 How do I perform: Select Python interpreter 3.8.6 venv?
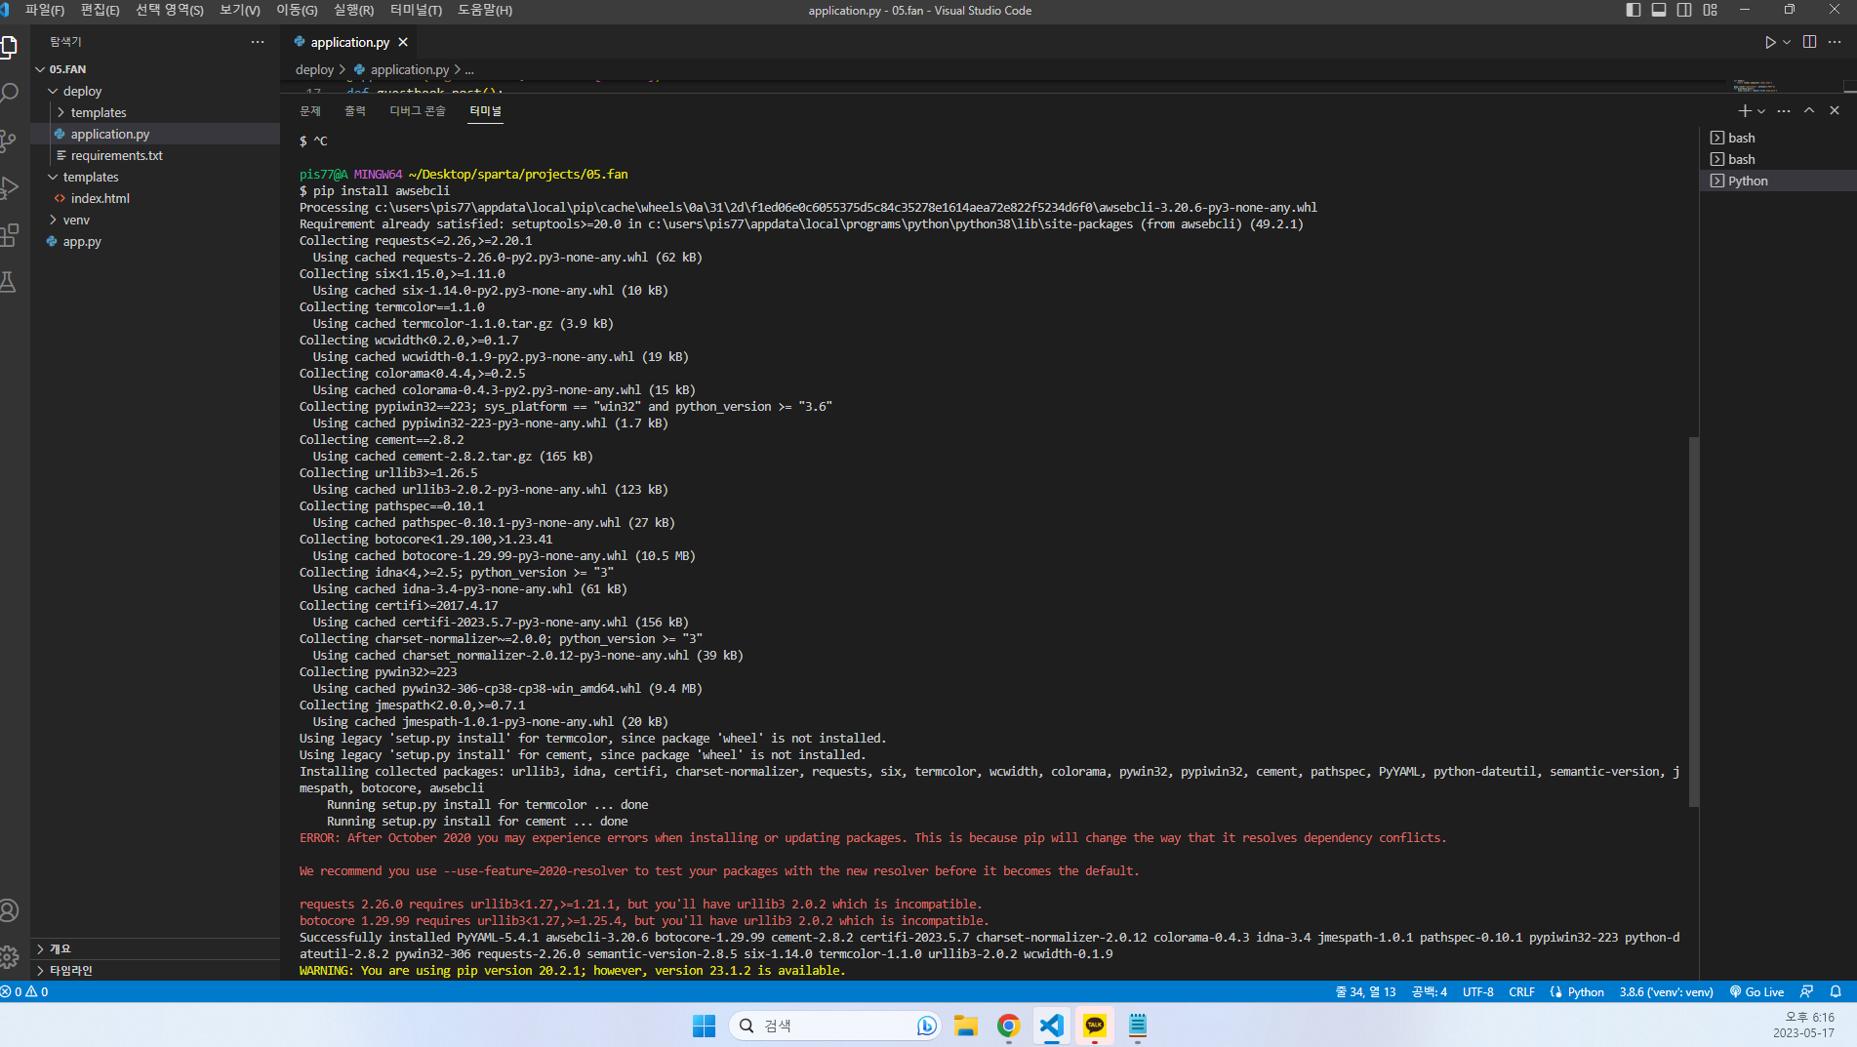click(x=1667, y=991)
